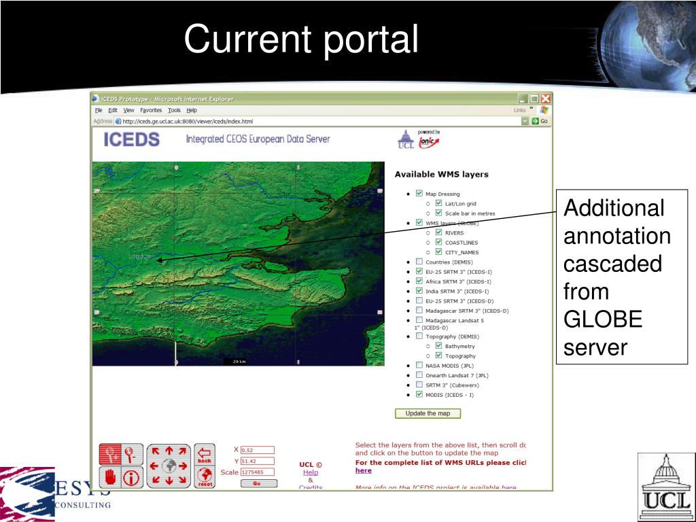Toggle Scale bar in metres checkbox
The image size is (696, 522).
tap(438, 213)
